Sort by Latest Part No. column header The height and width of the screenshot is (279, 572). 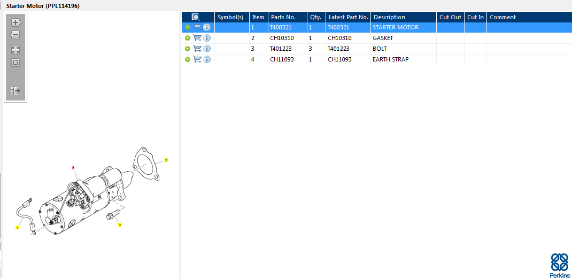349,17
